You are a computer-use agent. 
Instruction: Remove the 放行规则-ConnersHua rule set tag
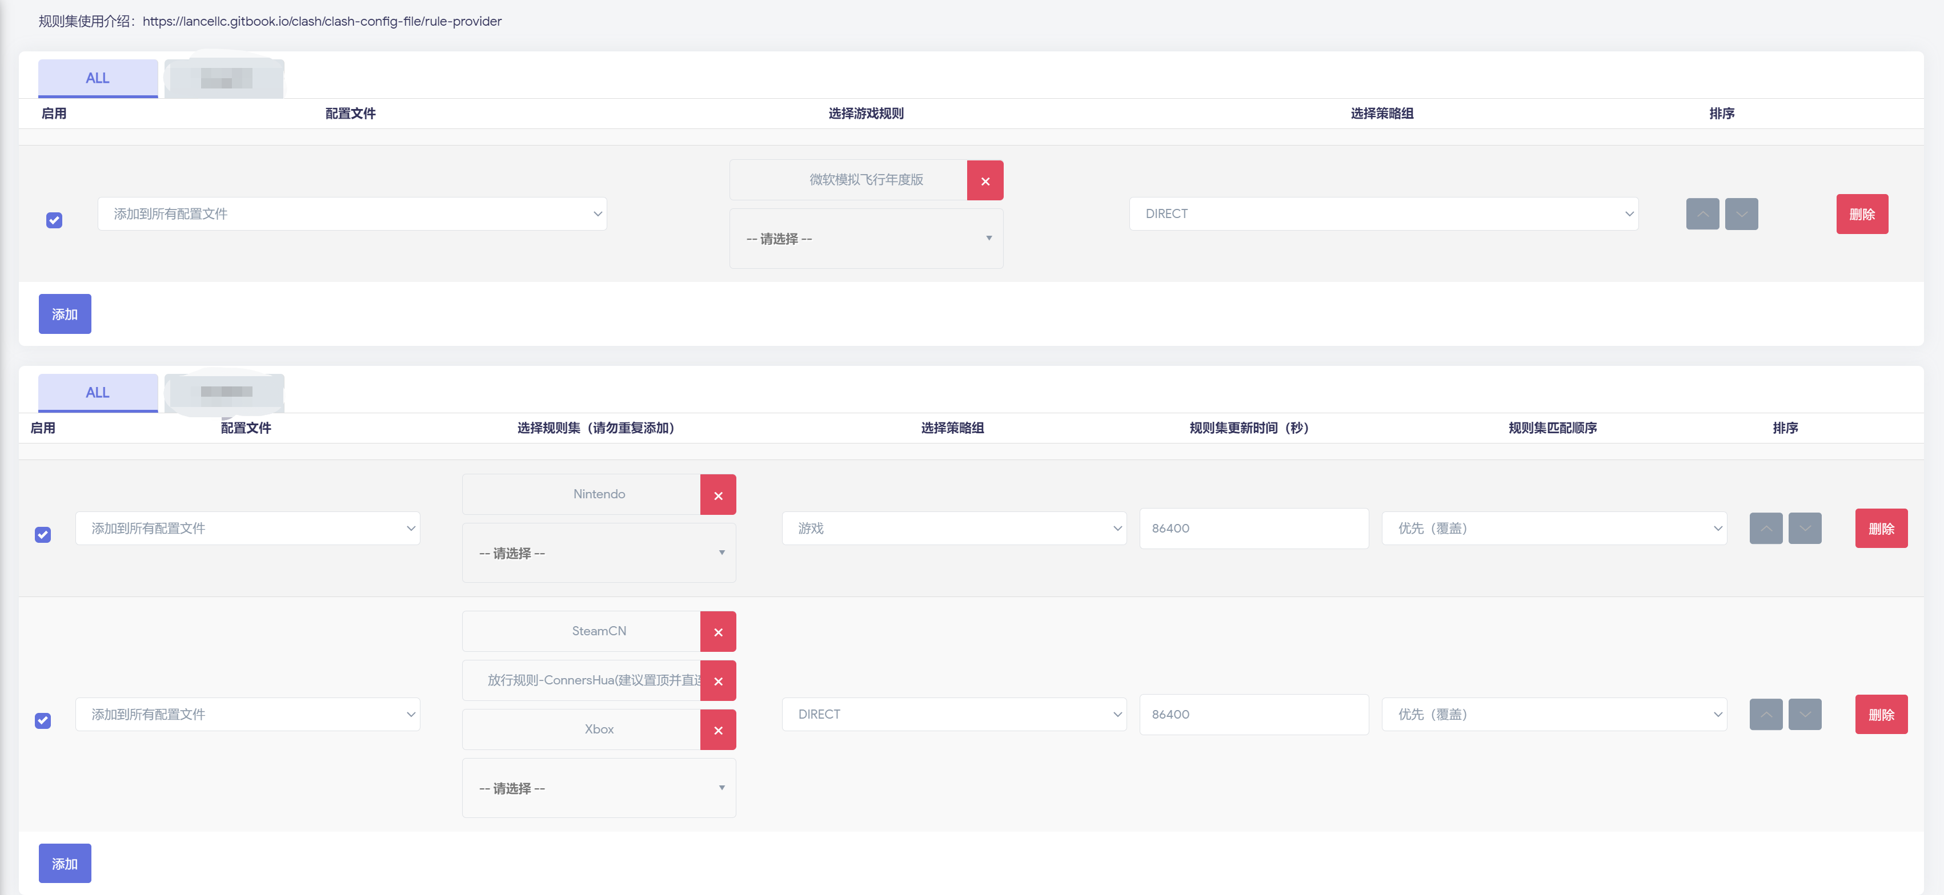(x=718, y=681)
